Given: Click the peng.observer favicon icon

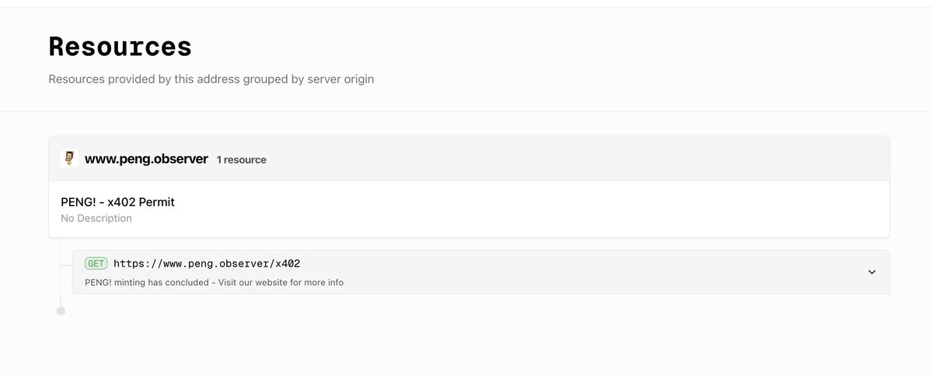Looking at the screenshot, I should pos(69,158).
